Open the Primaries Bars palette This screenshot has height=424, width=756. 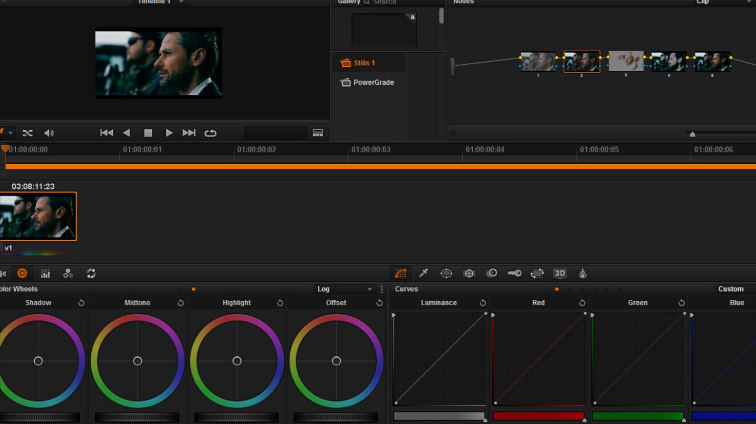click(45, 273)
